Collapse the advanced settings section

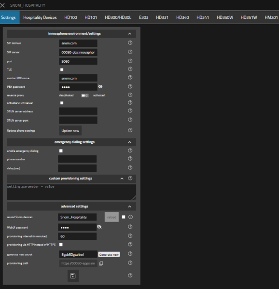tap(130, 206)
